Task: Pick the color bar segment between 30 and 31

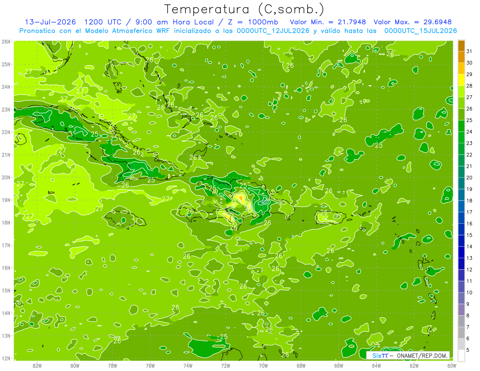Action: tap(461, 57)
